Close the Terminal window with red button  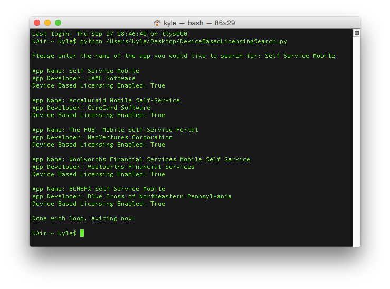pos(37,23)
